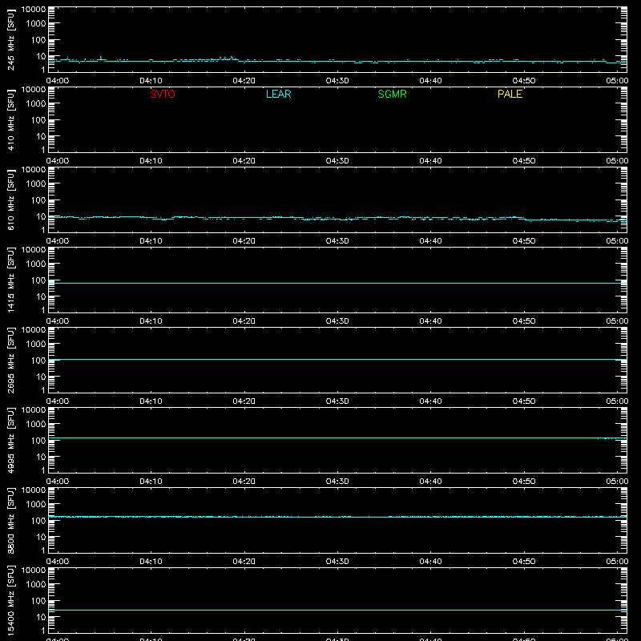Click the 100 tick on 610 MHz axis
This screenshot has width=641, height=641.
[38, 200]
